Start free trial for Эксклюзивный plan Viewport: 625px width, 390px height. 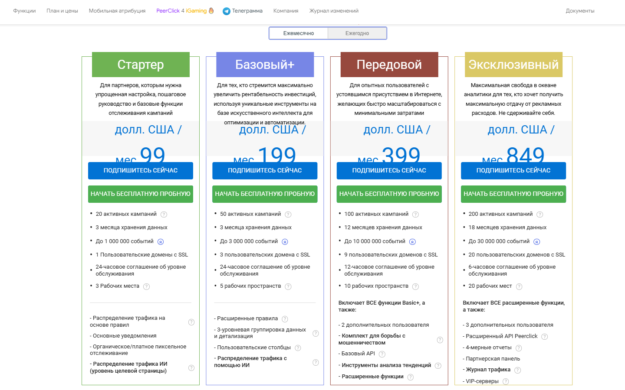tap(513, 194)
